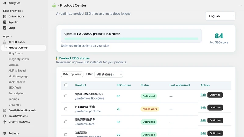The width and height of the screenshot is (244, 137).
Task: Open Image Optimizer menu item
Action: click(x=19, y=59)
